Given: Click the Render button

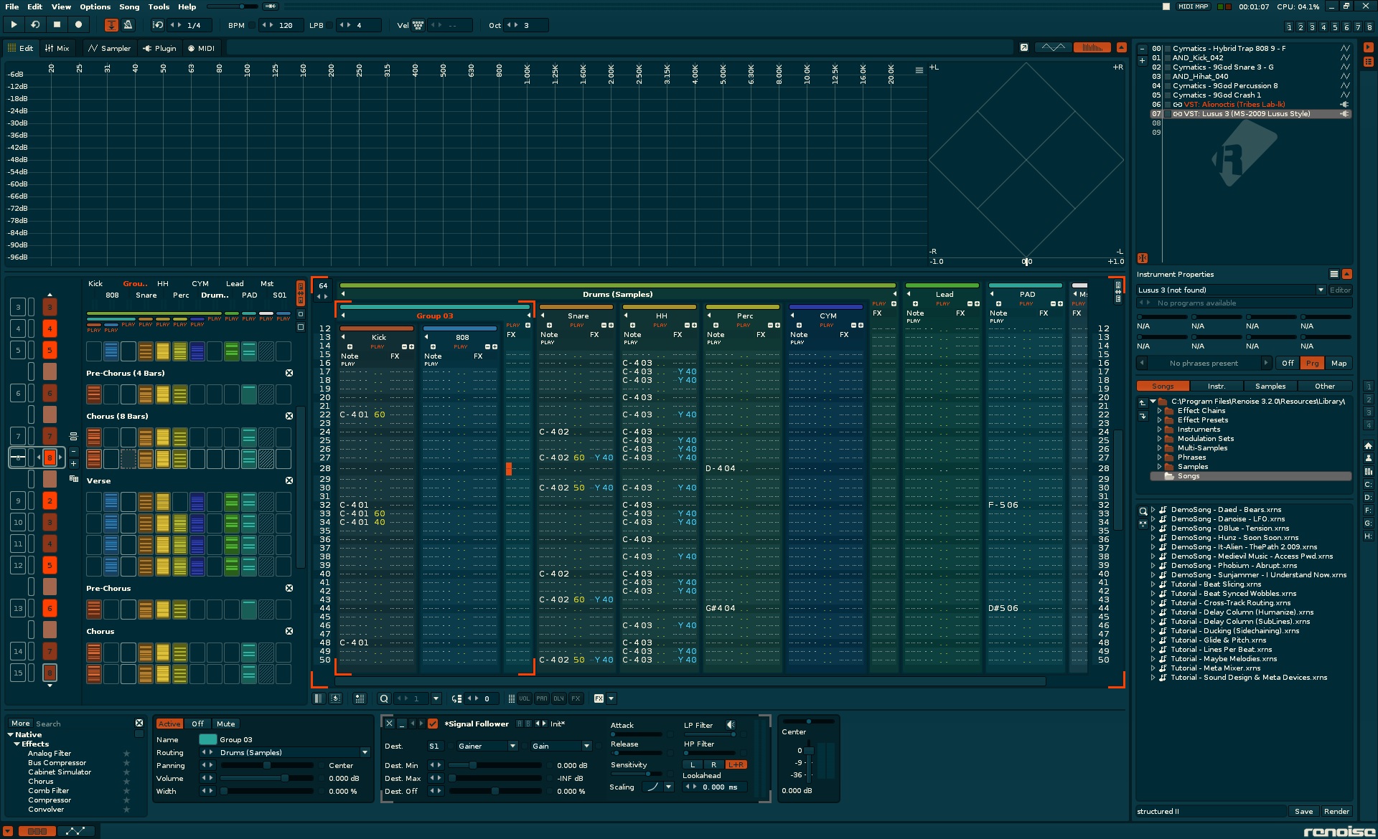Looking at the screenshot, I should [x=1336, y=811].
